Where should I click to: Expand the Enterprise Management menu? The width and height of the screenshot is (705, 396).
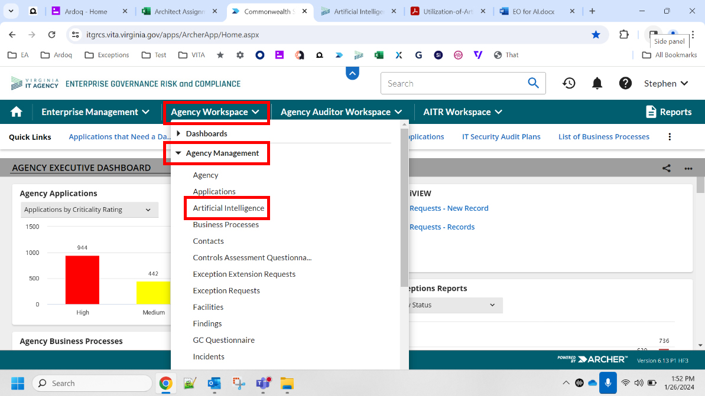[95, 112]
